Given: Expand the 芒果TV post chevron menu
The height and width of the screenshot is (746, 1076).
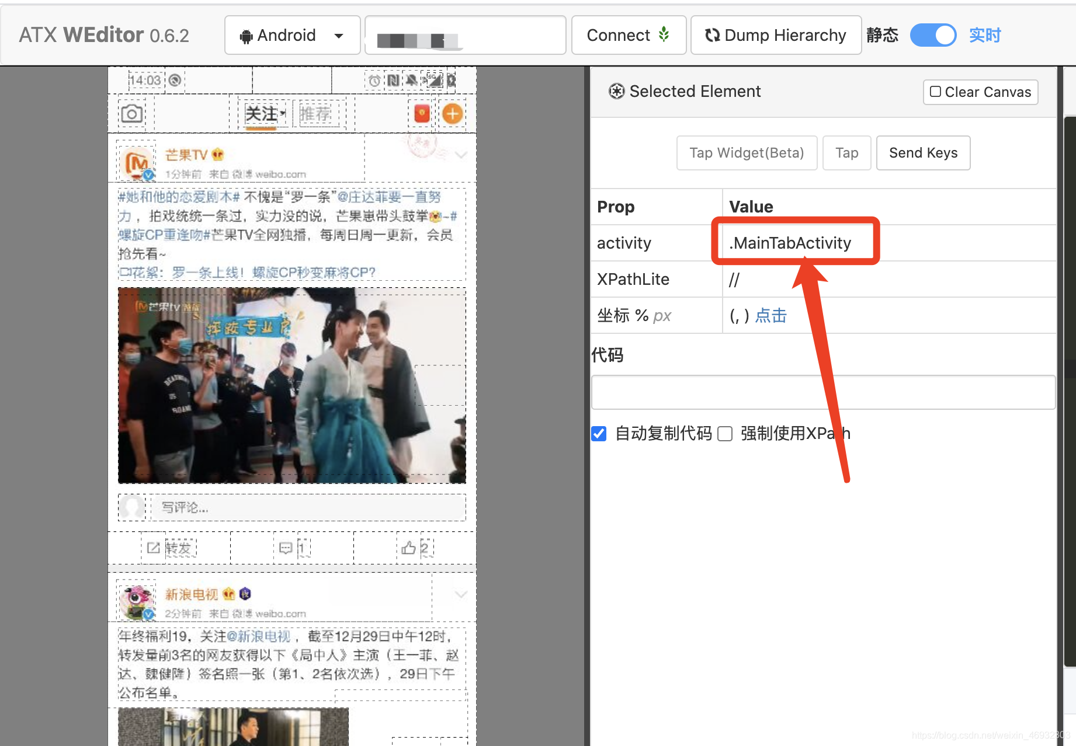Looking at the screenshot, I should [x=461, y=155].
